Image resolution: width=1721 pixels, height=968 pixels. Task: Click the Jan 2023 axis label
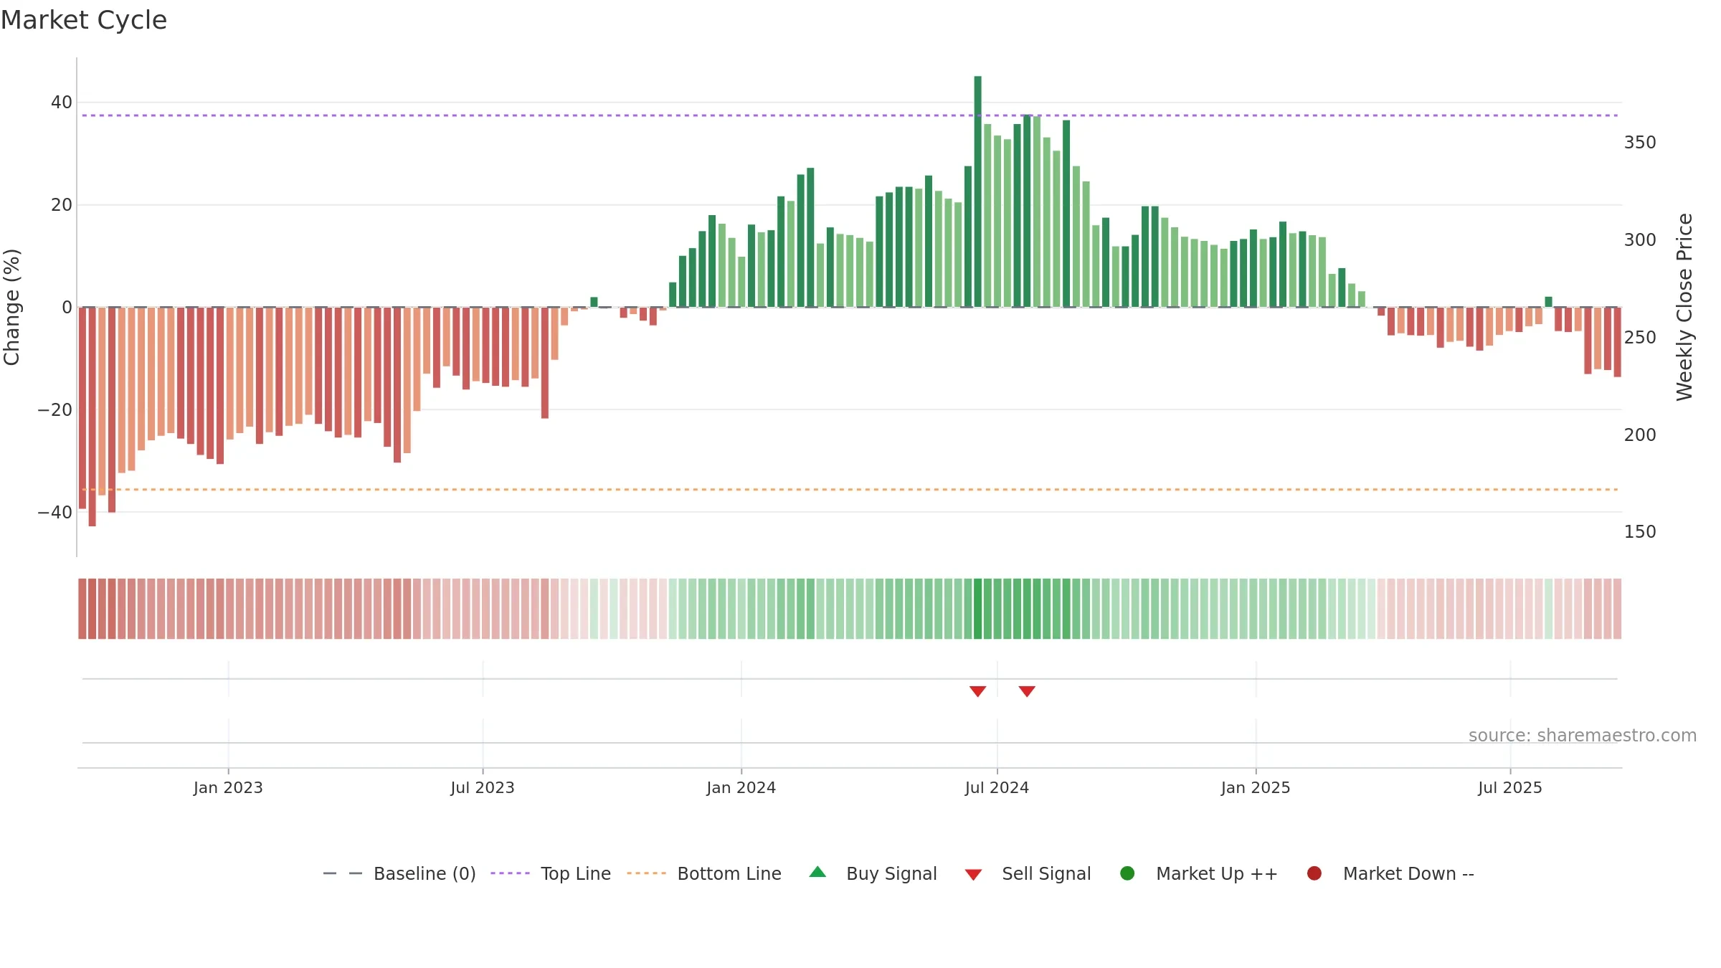pyautogui.click(x=228, y=787)
